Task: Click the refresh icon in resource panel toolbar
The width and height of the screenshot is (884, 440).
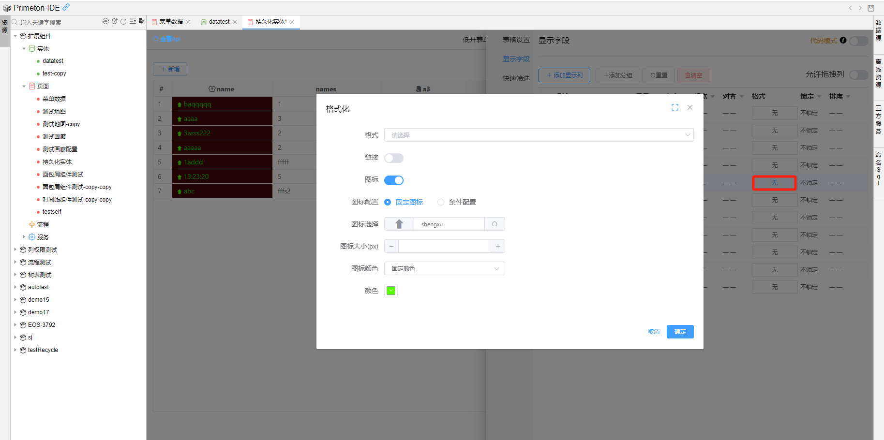Action: click(123, 21)
